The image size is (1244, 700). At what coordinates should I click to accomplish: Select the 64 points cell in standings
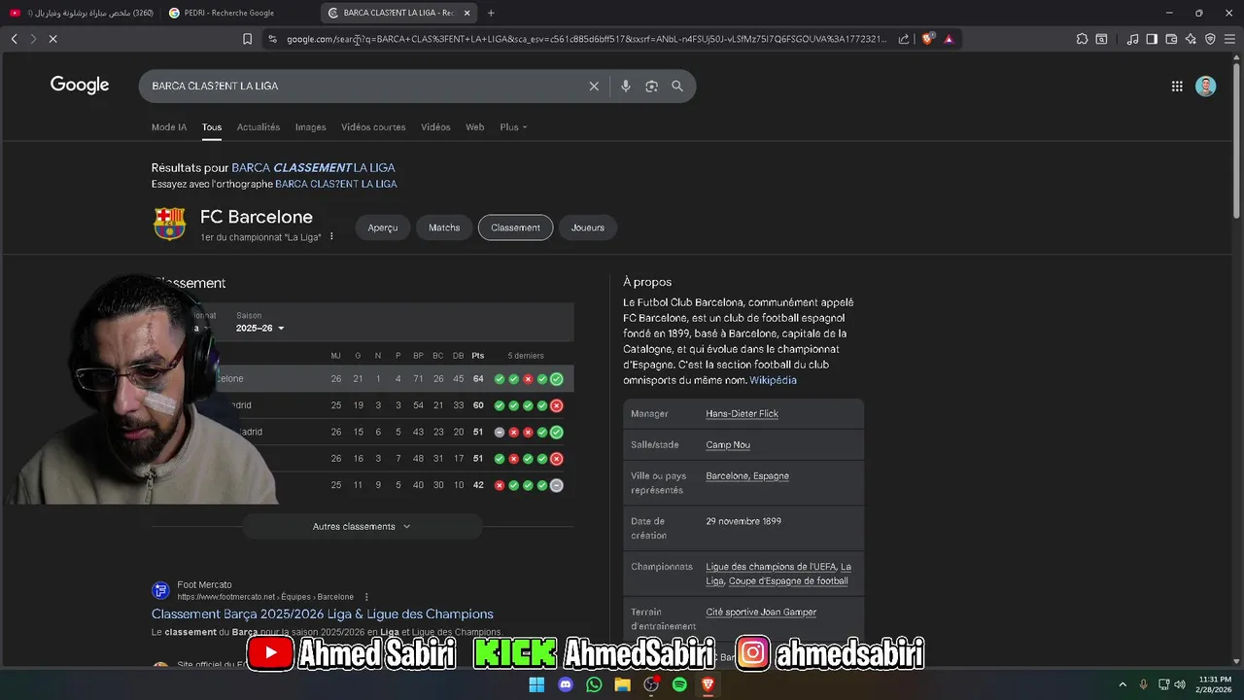pos(478,379)
